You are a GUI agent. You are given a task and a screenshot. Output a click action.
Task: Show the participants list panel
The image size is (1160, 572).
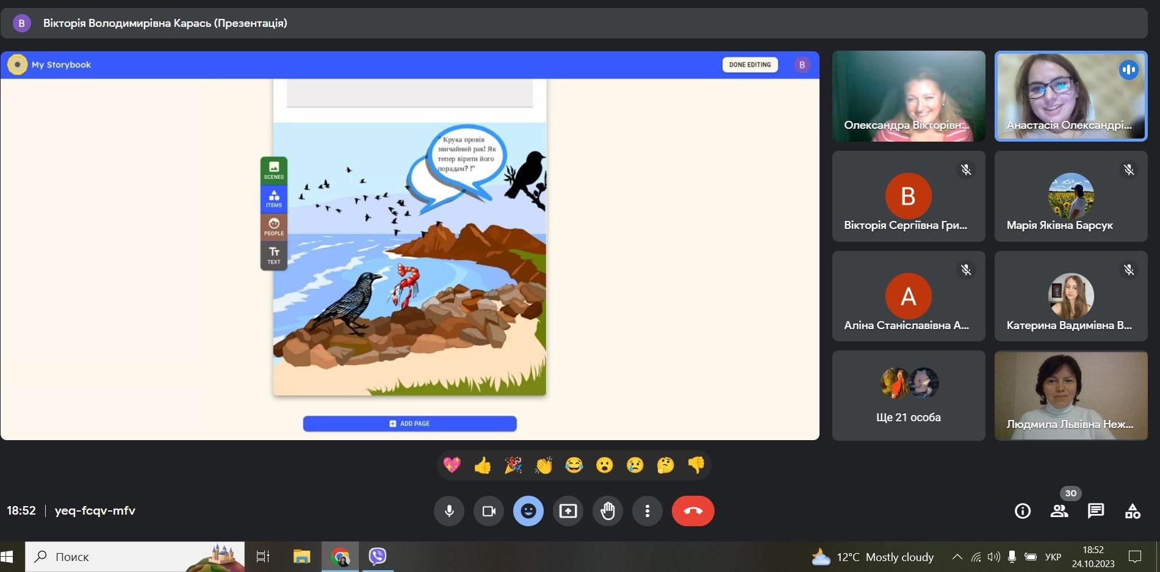click(1059, 511)
